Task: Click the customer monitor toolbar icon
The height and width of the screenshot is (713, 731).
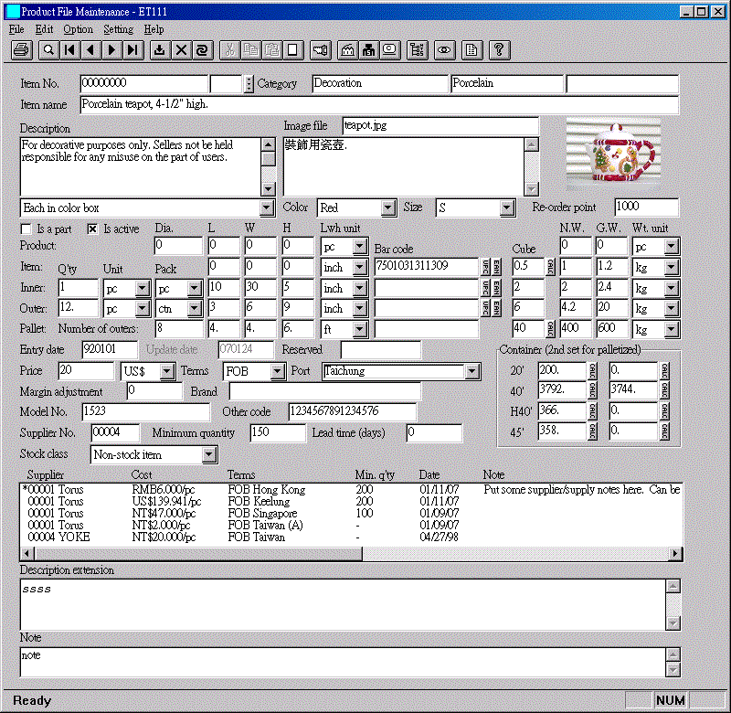Action: pos(390,50)
